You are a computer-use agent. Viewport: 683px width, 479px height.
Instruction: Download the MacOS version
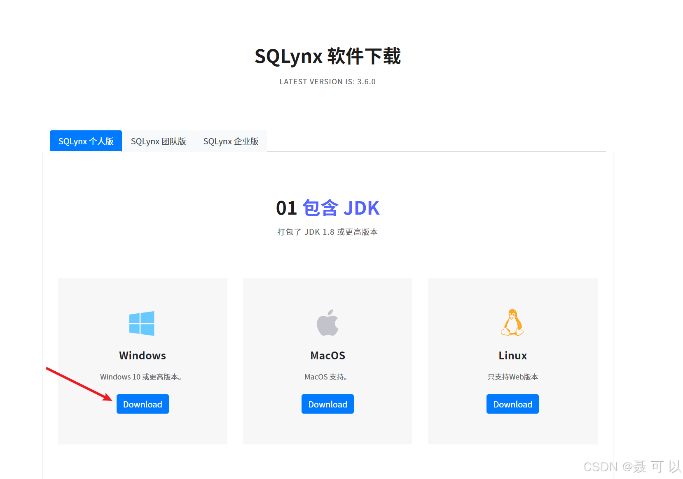(327, 404)
